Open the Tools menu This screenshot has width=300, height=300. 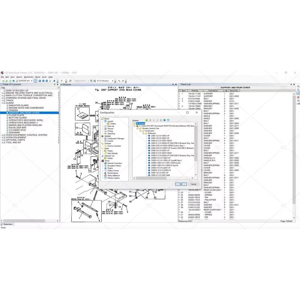pos(44,77)
